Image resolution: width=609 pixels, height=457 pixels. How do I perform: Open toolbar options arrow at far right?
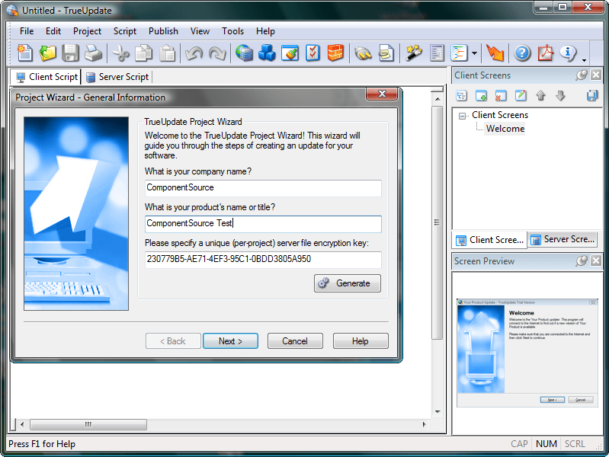pyautogui.click(x=584, y=60)
